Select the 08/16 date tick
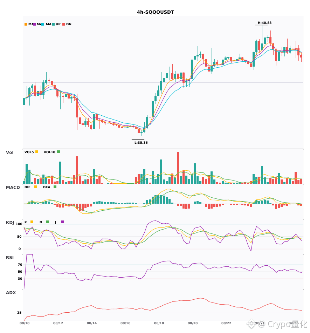 (125, 323)
